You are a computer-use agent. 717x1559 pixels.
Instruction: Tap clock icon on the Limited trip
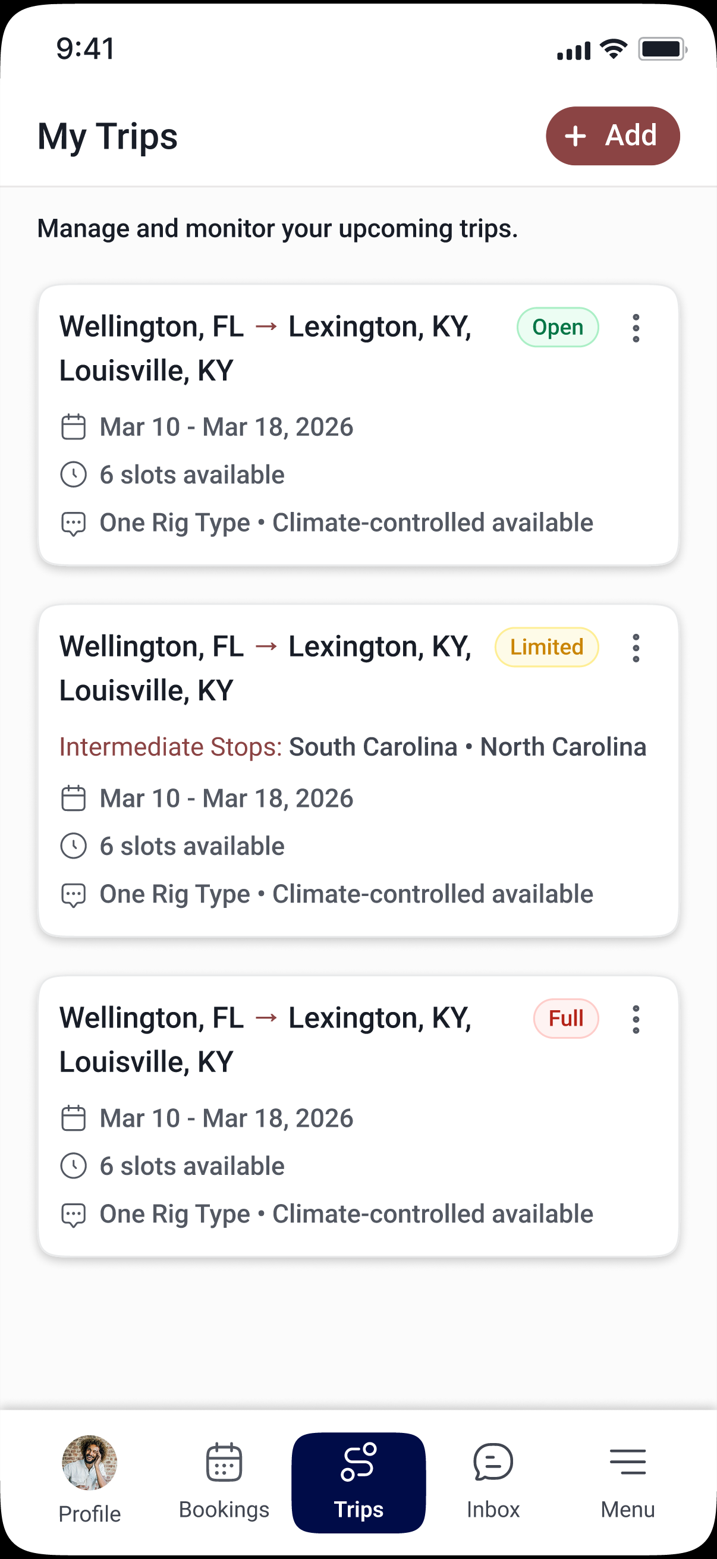[x=73, y=846]
